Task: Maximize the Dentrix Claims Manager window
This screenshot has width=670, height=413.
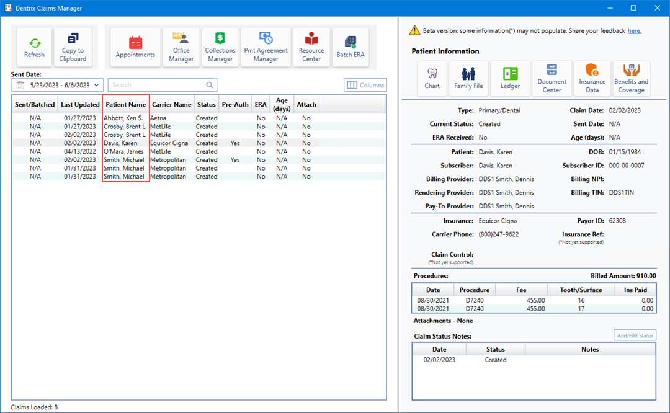Action: coord(633,8)
